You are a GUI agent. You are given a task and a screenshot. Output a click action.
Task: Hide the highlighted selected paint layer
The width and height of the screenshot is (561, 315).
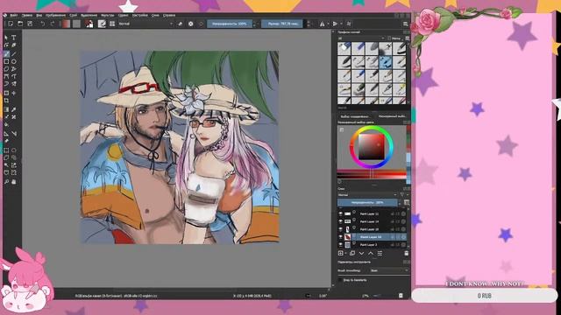[x=341, y=237]
